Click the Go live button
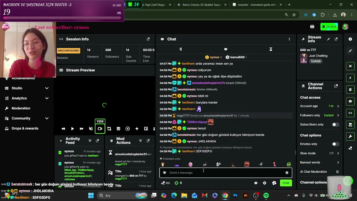 click(329, 27)
